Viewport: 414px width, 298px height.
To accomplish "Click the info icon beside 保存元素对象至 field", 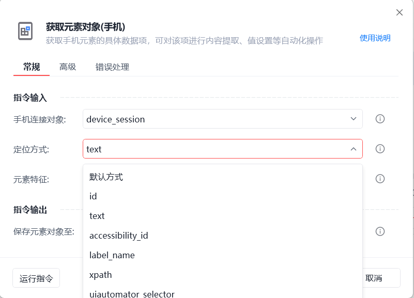I will pos(380,231).
